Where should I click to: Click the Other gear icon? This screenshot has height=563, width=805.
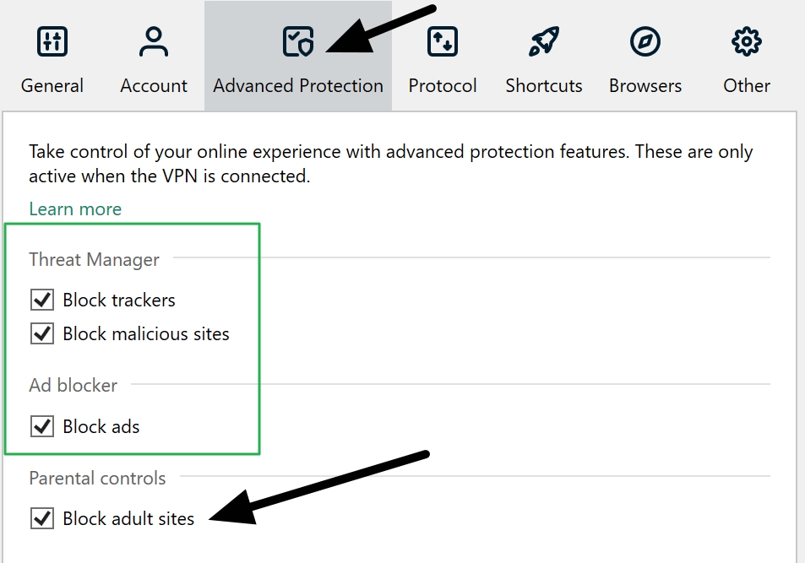tap(746, 41)
